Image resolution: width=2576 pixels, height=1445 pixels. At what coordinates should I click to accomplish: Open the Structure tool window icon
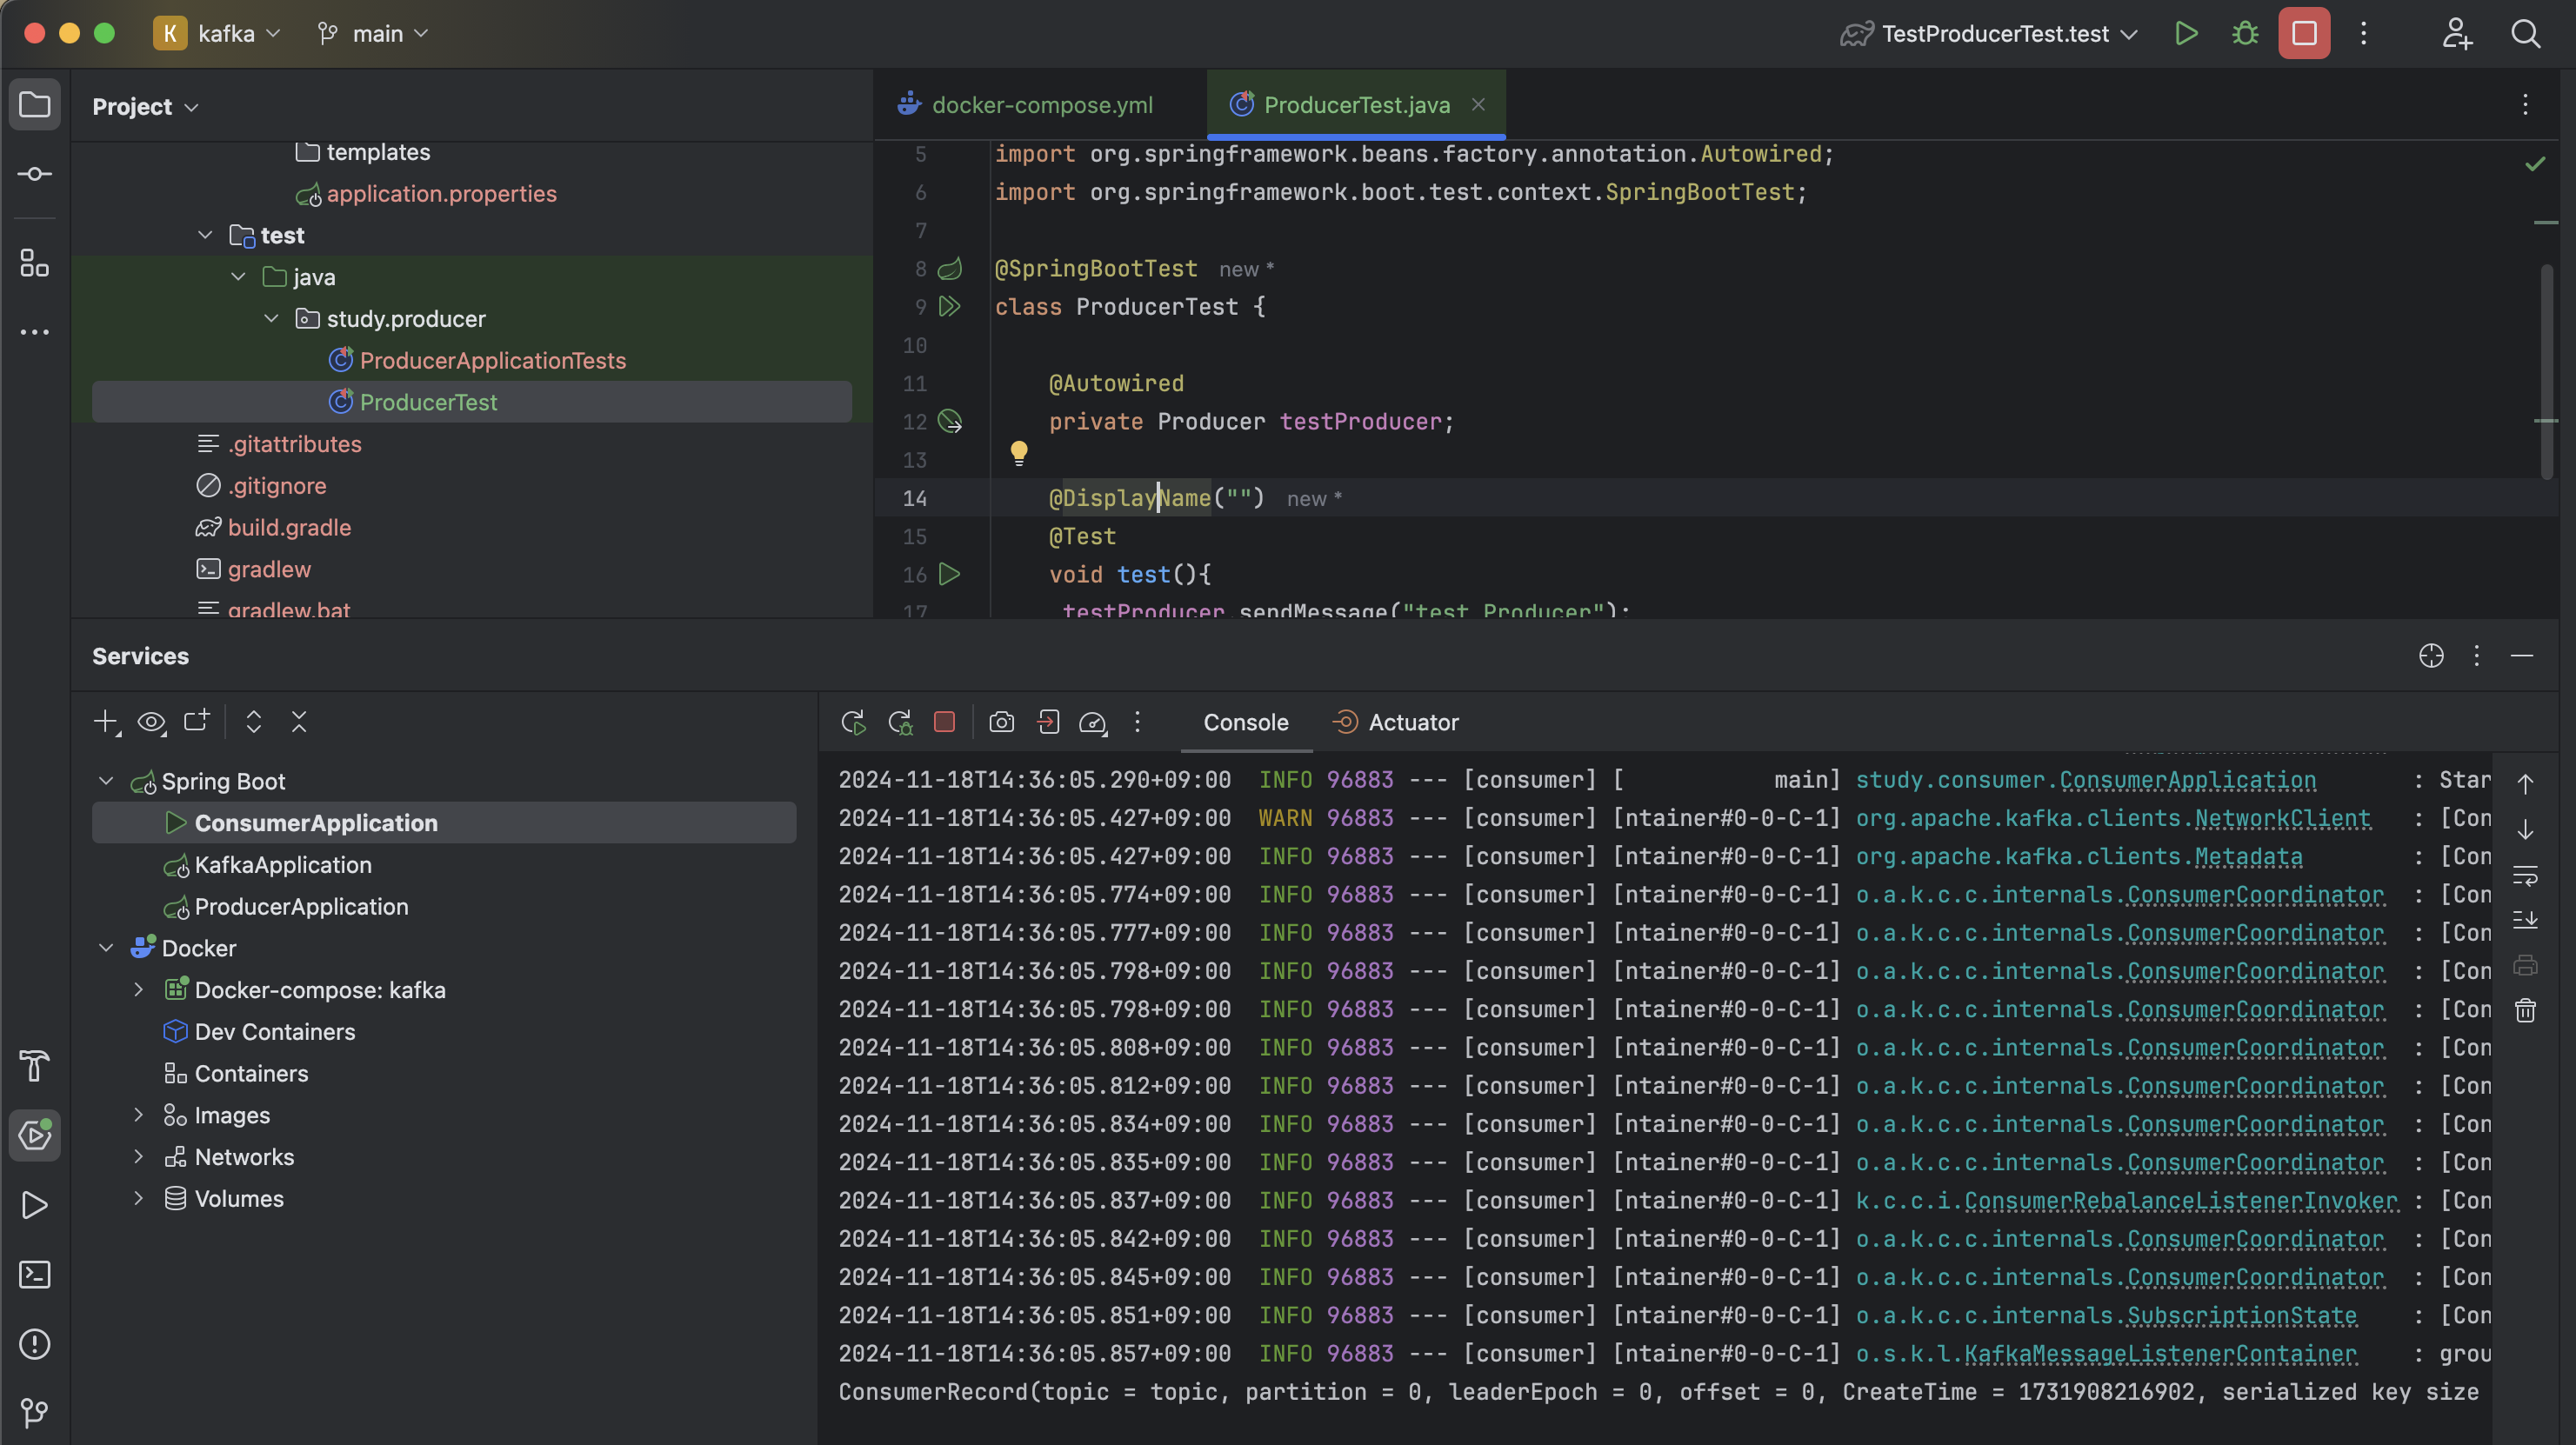coord(35,263)
